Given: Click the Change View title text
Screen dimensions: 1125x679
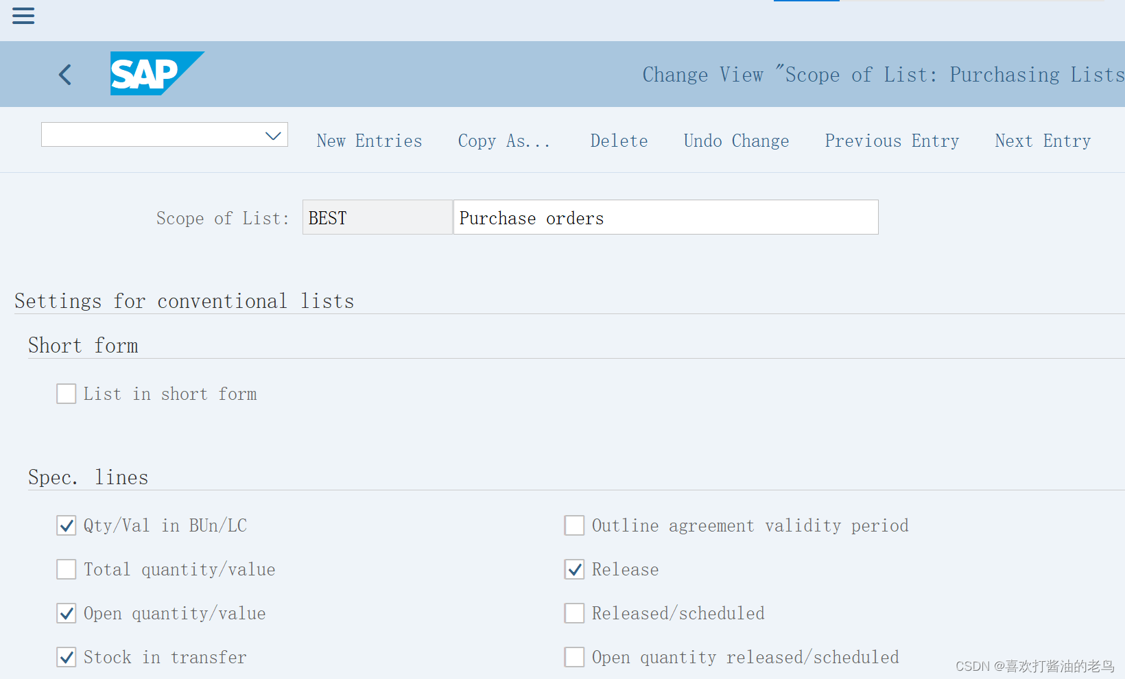Looking at the screenshot, I should (883, 74).
